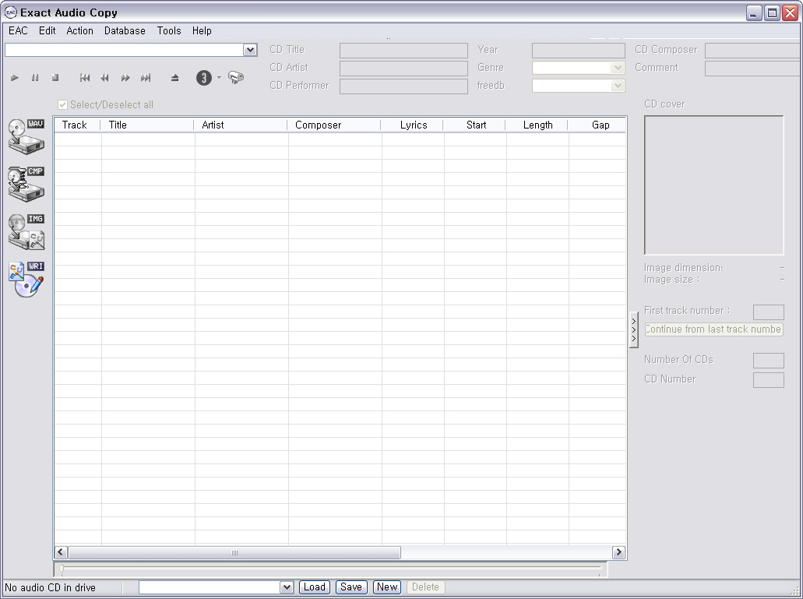Click the CD Performer input field
This screenshot has height=599, width=803.
[x=403, y=86]
